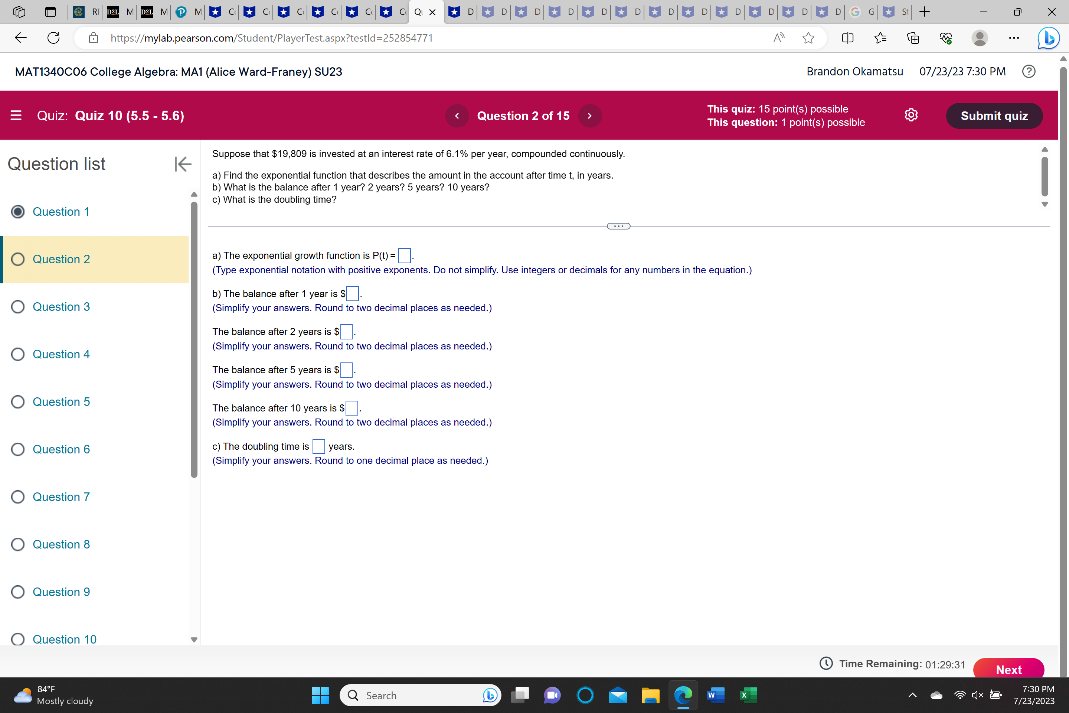Open the Collections icon in the toolbar
Screen dimensions: 1069x713
click(913, 38)
